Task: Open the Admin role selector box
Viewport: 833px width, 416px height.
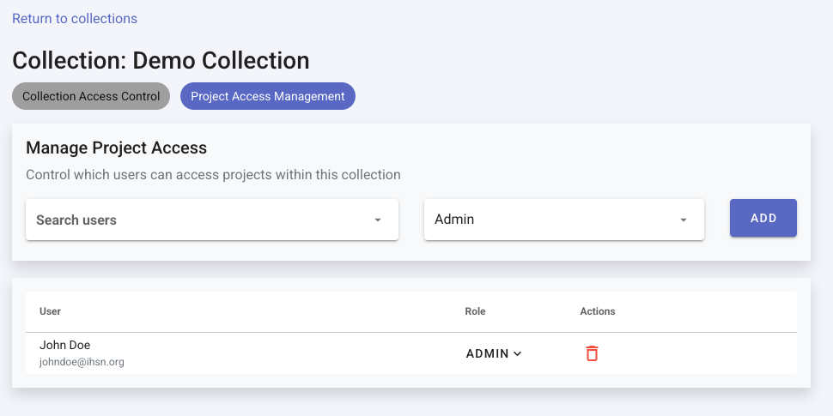Action: 550,220
